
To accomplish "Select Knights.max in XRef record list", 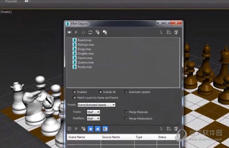I will (85, 54).
